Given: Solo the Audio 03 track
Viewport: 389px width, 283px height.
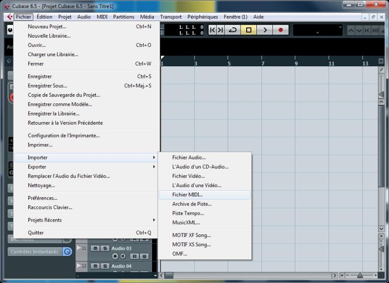Looking at the screenshot, I should pos(105,248).
